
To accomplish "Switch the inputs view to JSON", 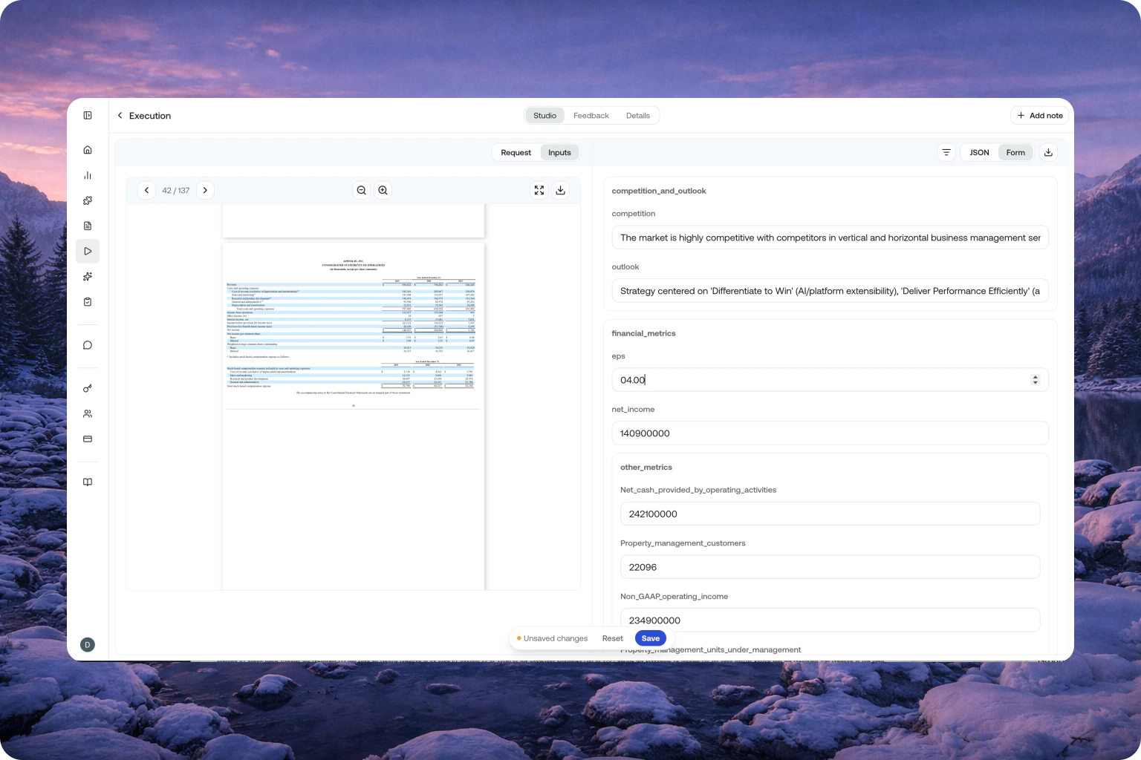I will point(978,152).
